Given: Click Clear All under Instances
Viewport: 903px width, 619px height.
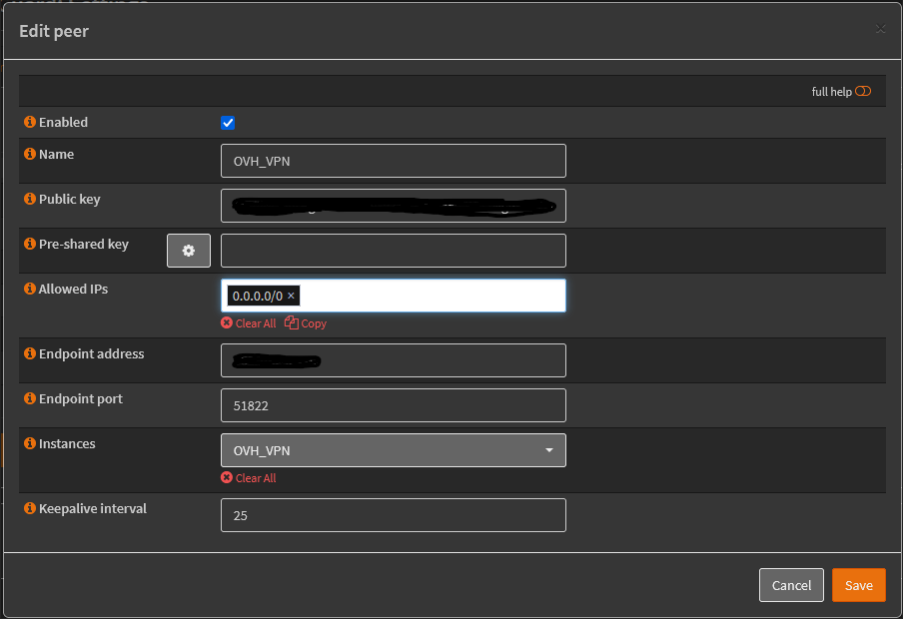Looking at the screenshot, I should (x=249, y=478).
